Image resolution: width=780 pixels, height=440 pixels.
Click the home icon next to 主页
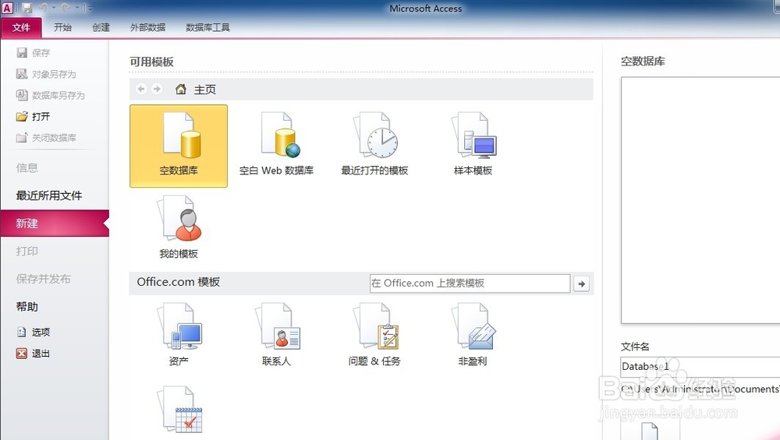[x=181, y=89]
